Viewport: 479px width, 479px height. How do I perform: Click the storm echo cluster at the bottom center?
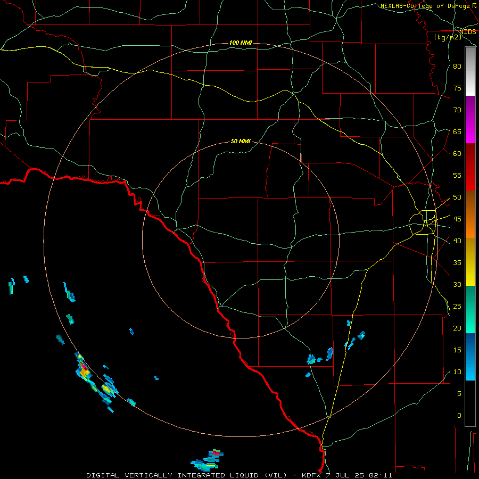[208, 460]
